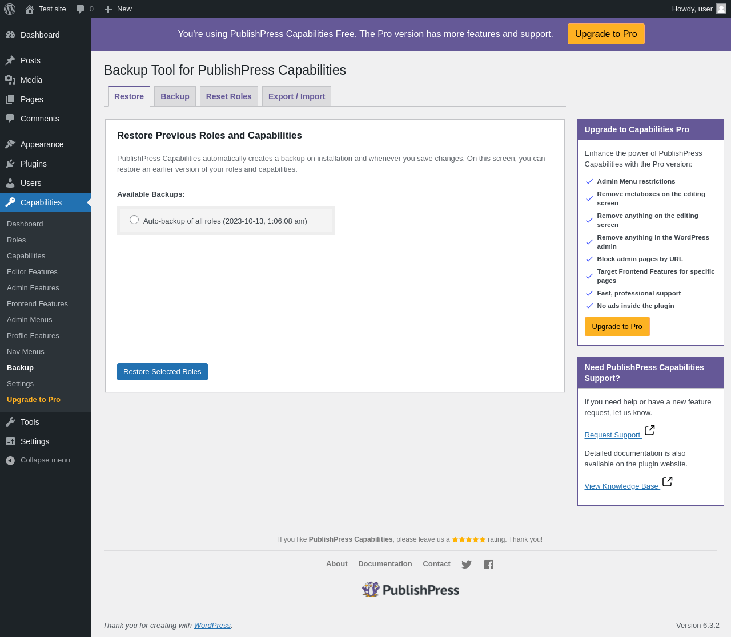This screenshot has height=637, width=731.
Task: Open Dashboard in Capabilities submenu
Action: click(25, 224)
